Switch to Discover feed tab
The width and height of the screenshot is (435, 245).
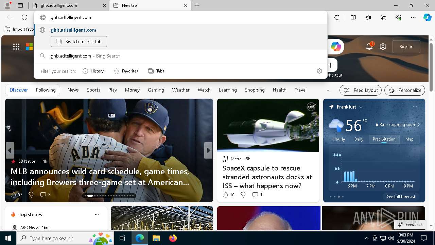pos(19,90)
